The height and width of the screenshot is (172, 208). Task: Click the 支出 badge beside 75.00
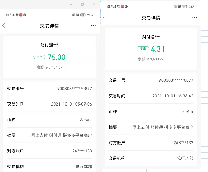point(39,57)
